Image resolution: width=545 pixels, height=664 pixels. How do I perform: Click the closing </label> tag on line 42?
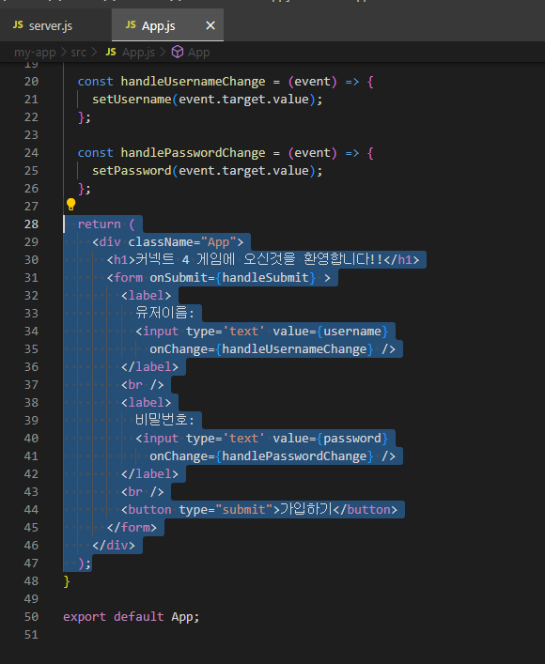point(149,474)
